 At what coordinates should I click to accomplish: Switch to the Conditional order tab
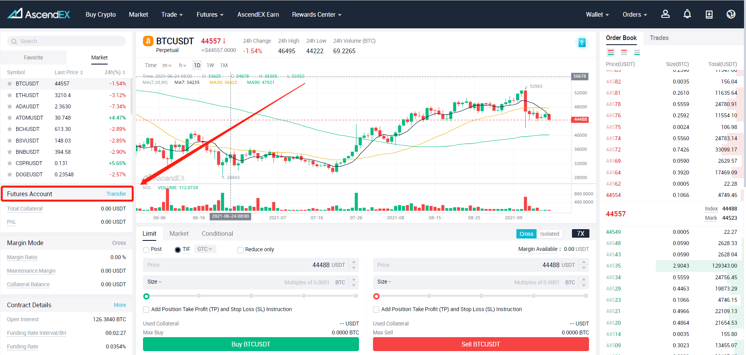tap(217, 233)
